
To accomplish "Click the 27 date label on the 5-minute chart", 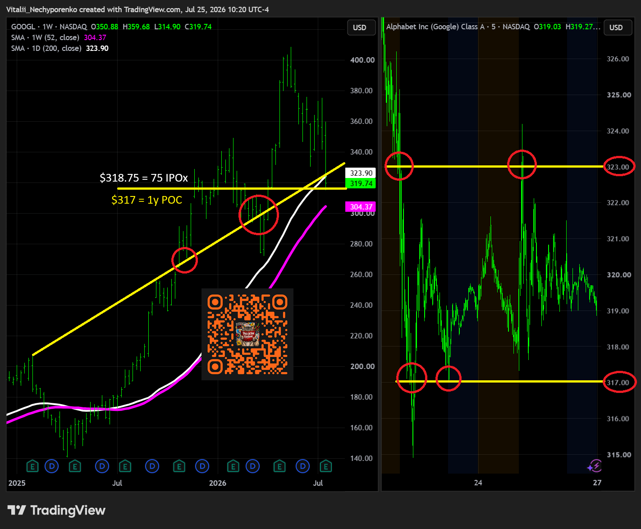I will [x=597, y=483].
